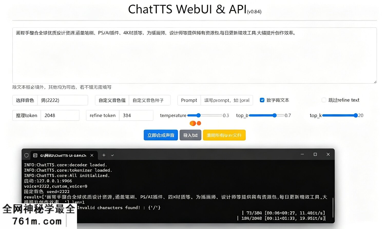Viewport: 385px width, 229px height.
Task: Click the terminal progress line "73/384"
Action: [x=284, y=213]
